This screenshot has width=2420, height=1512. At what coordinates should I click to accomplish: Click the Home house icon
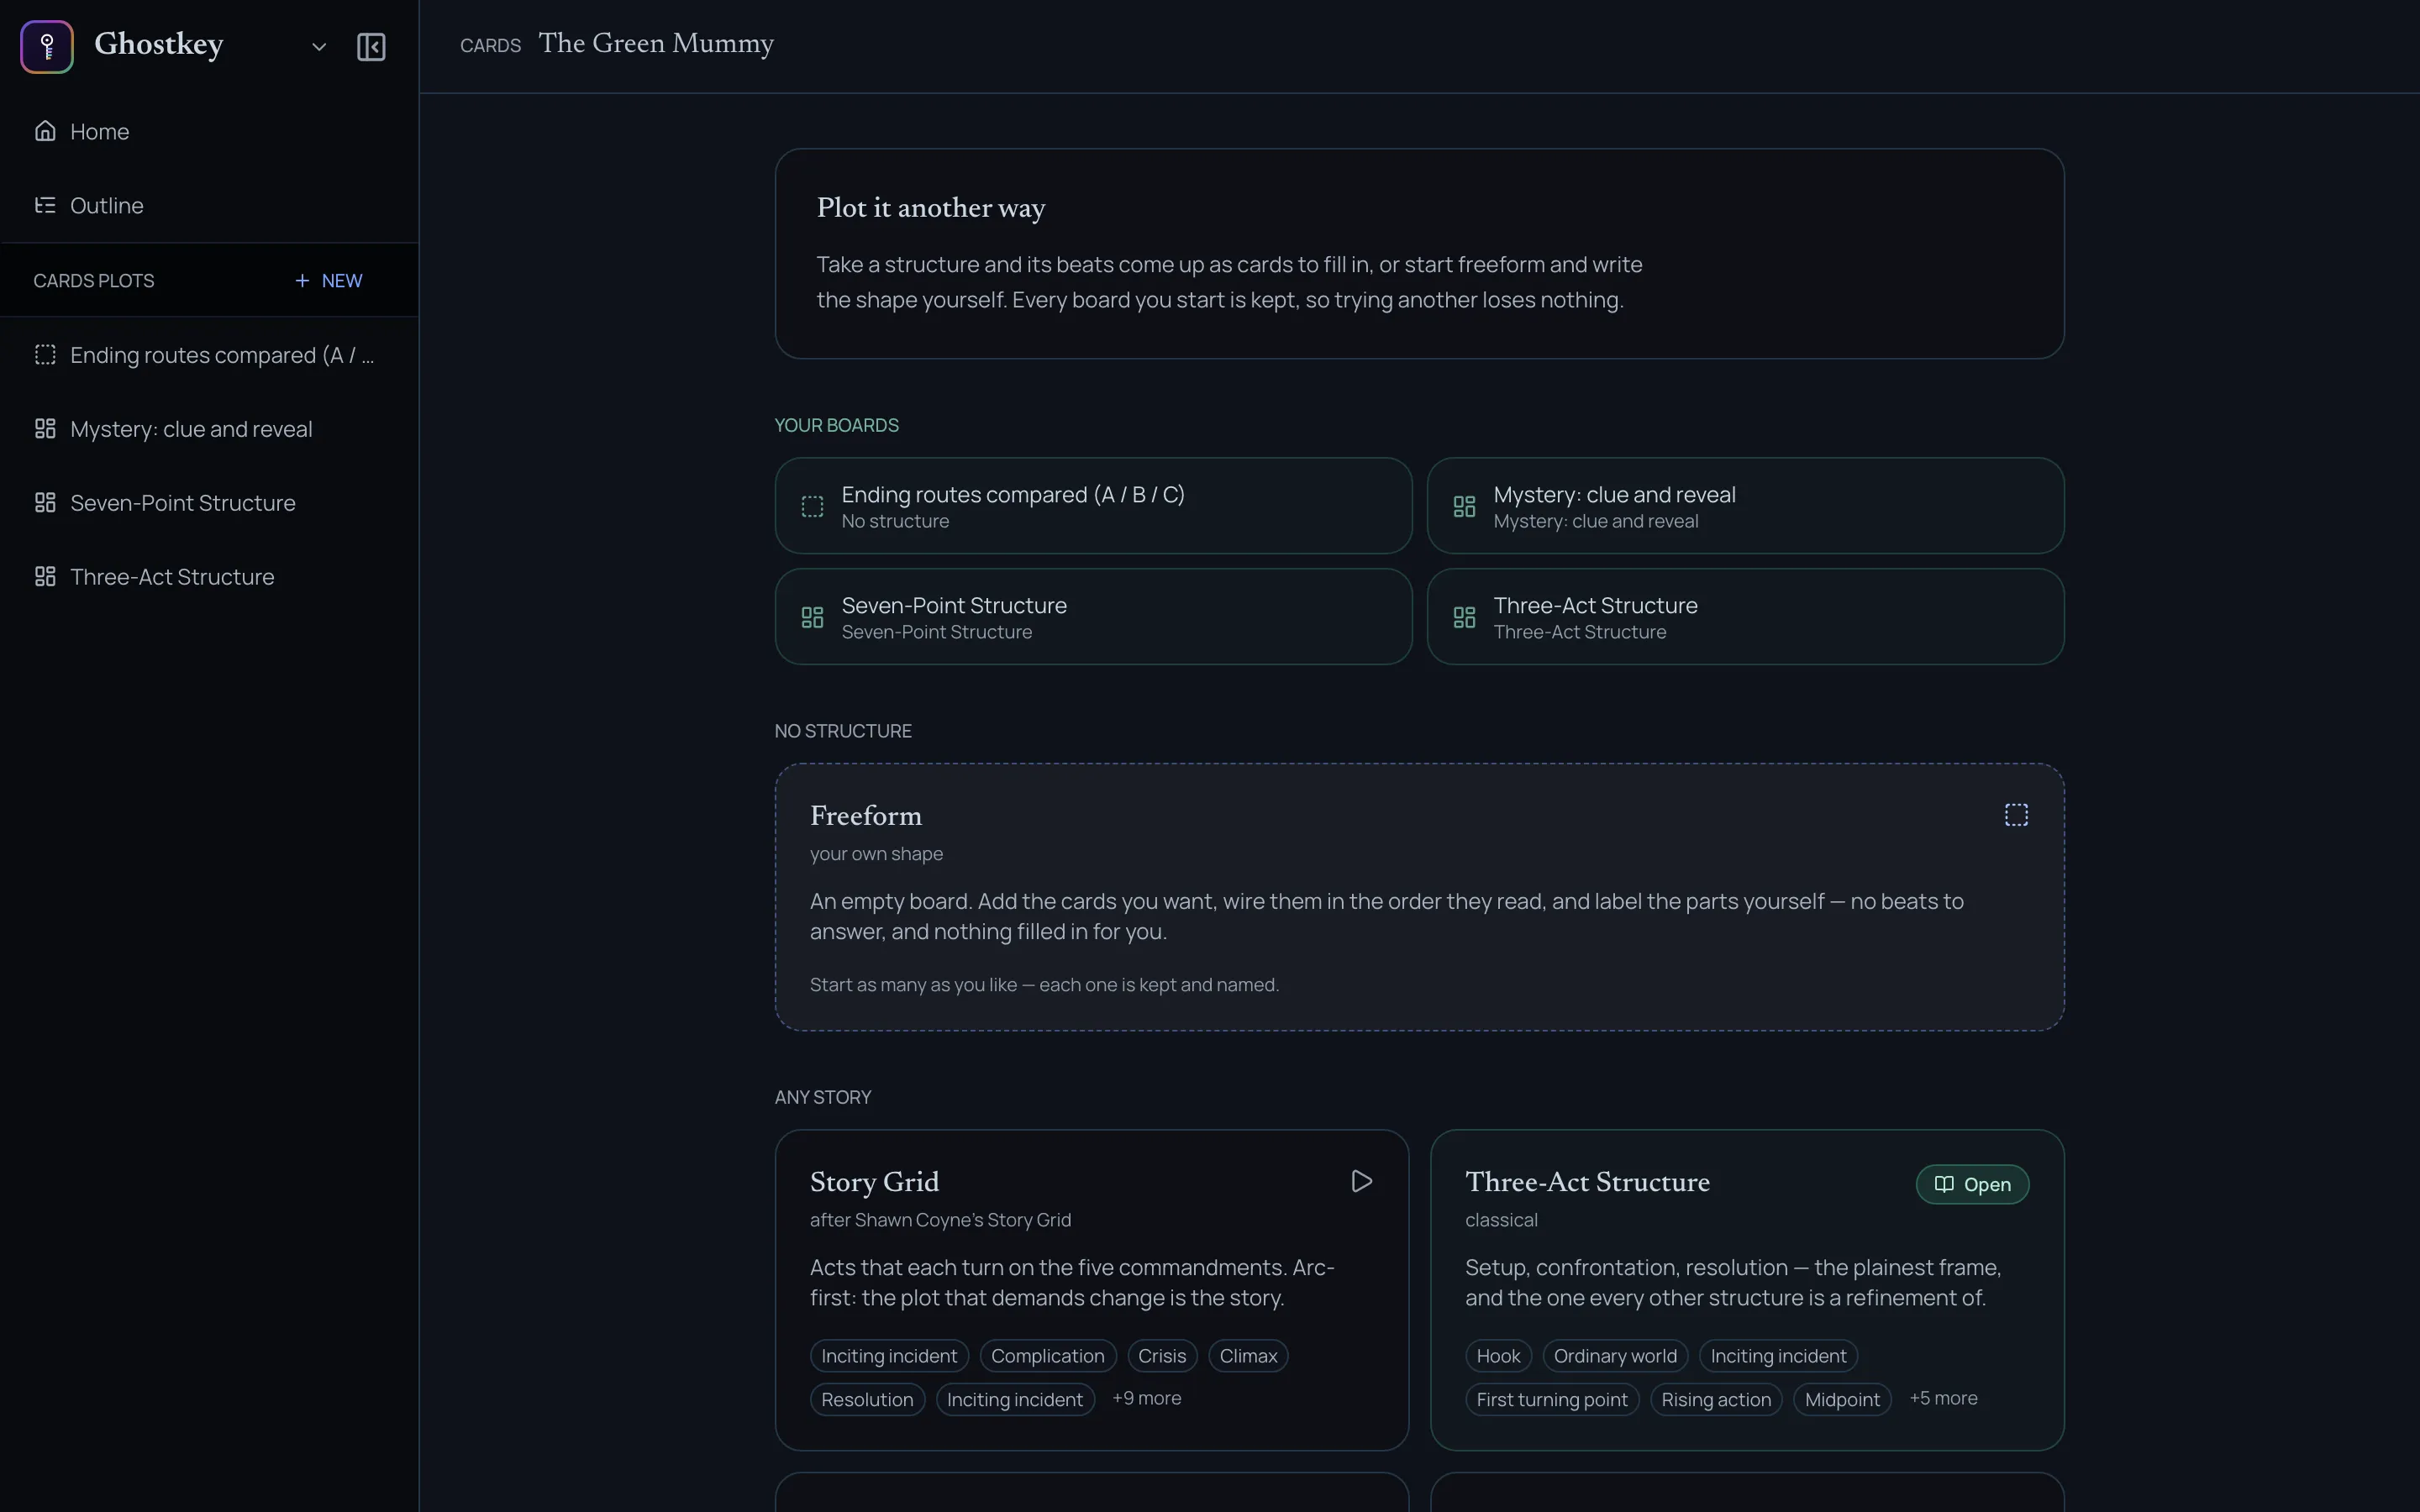coord(45,131)
